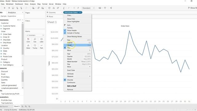Viewport: 197px width, 111px height.
Task: Click the Highlight pen toolbar icon
Action: tap(64, 8)
